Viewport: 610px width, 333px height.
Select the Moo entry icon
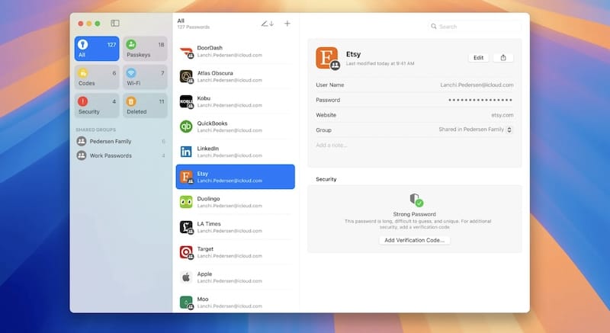coord(186,303)
